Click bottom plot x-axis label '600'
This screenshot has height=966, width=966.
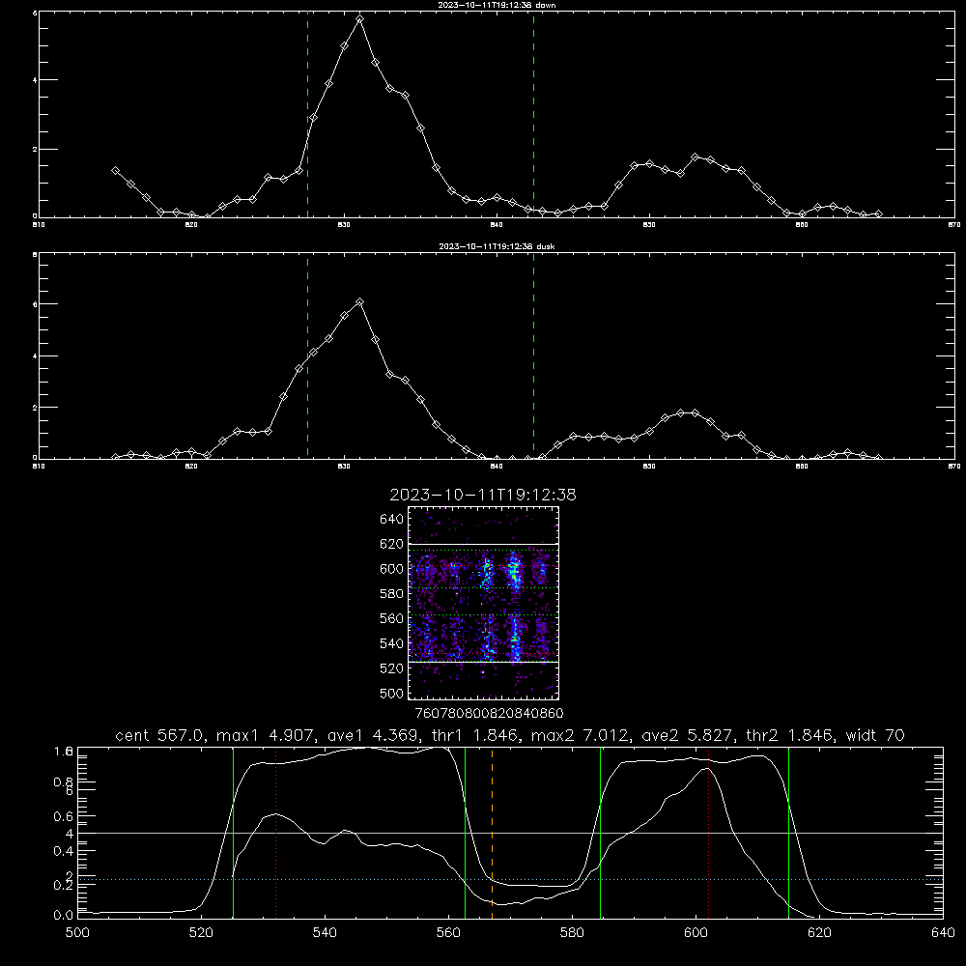click(x=696, y=933)
